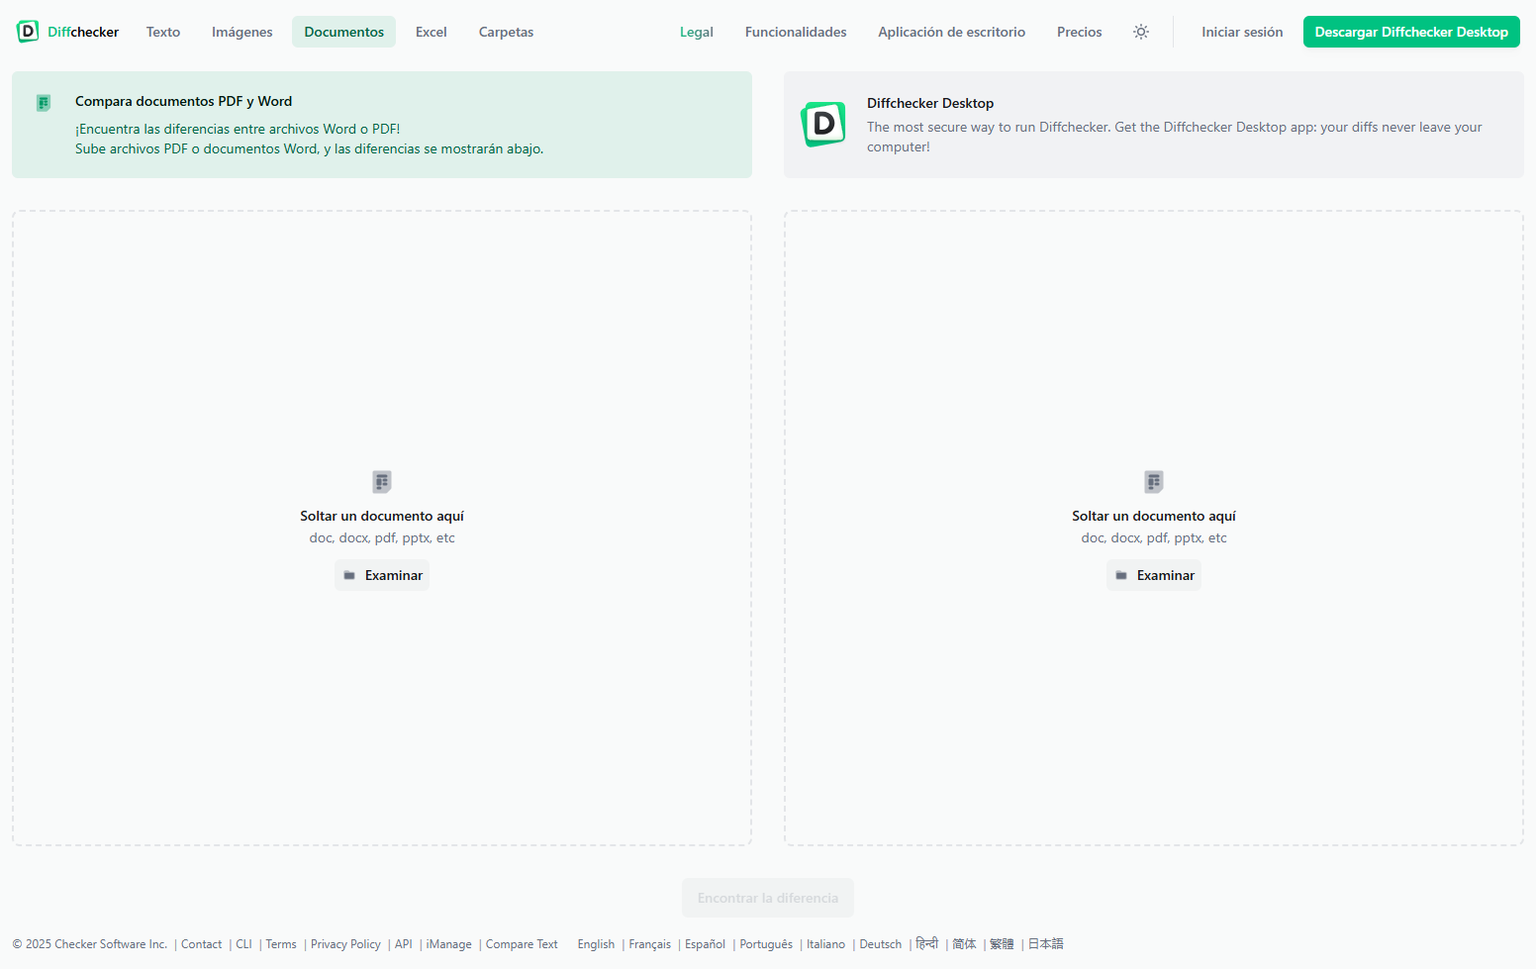Toggle the light/dark theme sun icon
The width and height of the screenshot is (1536, 969).
tap(1141, 31)
